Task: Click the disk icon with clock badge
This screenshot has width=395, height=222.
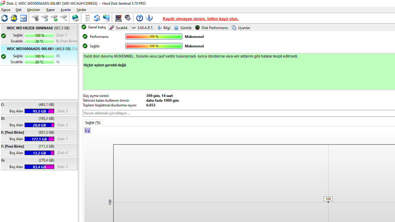Action: (45, 18)
